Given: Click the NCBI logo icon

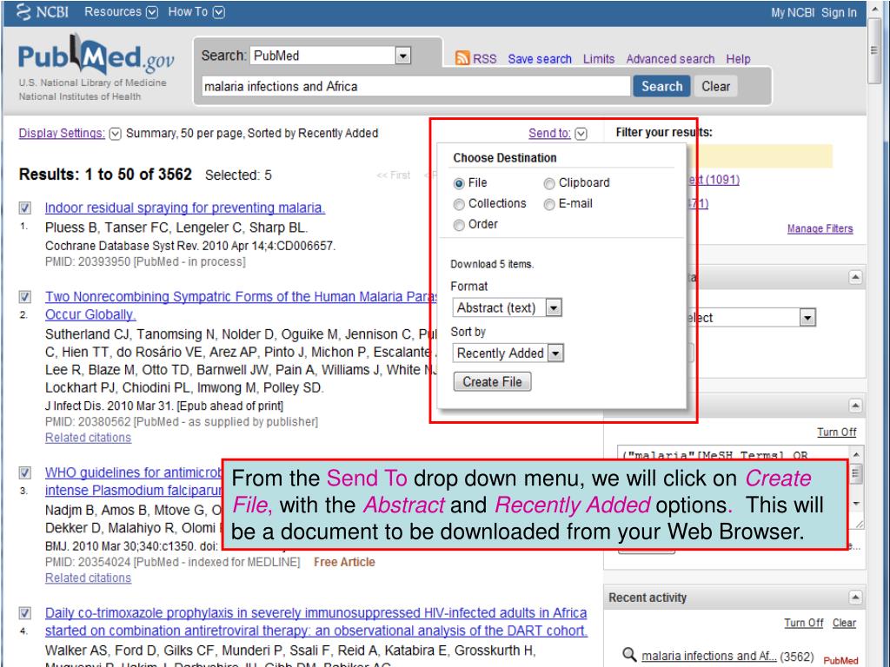Looking at the screenshot, I should pyautogui.click(x=23, y=12).
